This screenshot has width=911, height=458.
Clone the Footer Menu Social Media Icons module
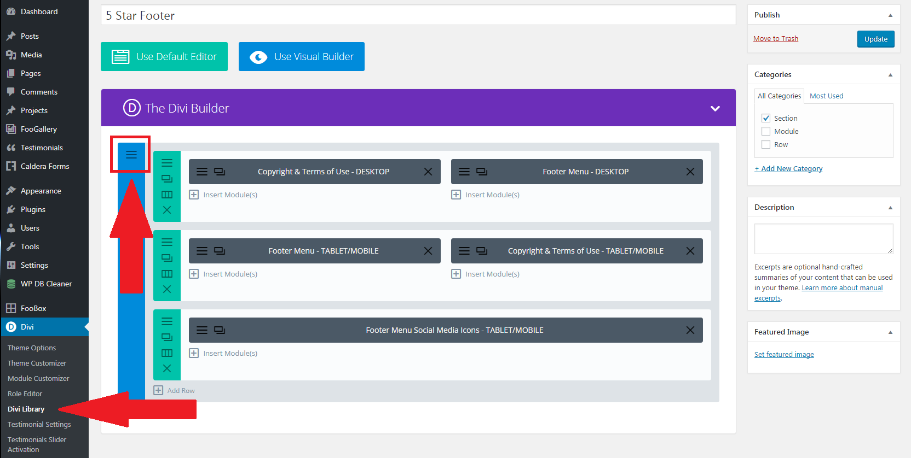click(x=220, y=330)
